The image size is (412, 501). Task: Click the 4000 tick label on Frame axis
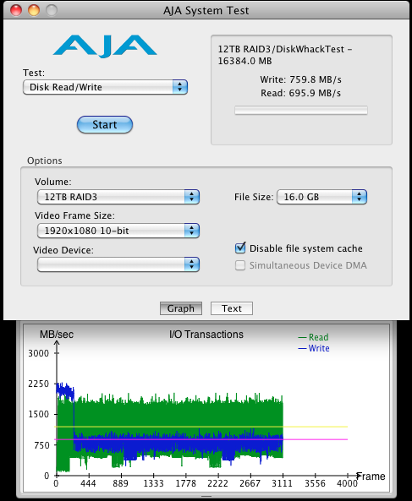pos(347,484)
